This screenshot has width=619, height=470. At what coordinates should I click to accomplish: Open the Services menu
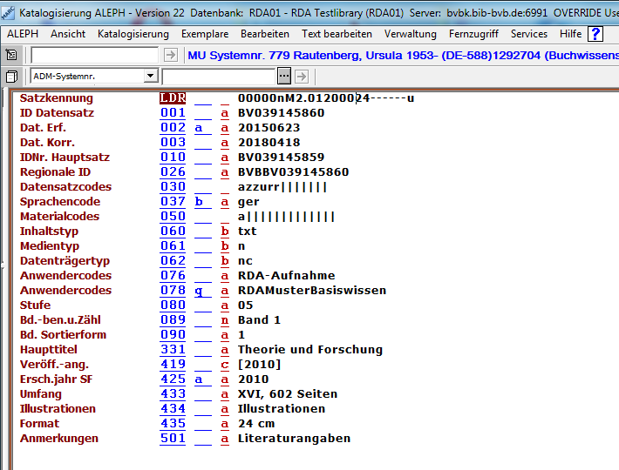tap(529, 34)
